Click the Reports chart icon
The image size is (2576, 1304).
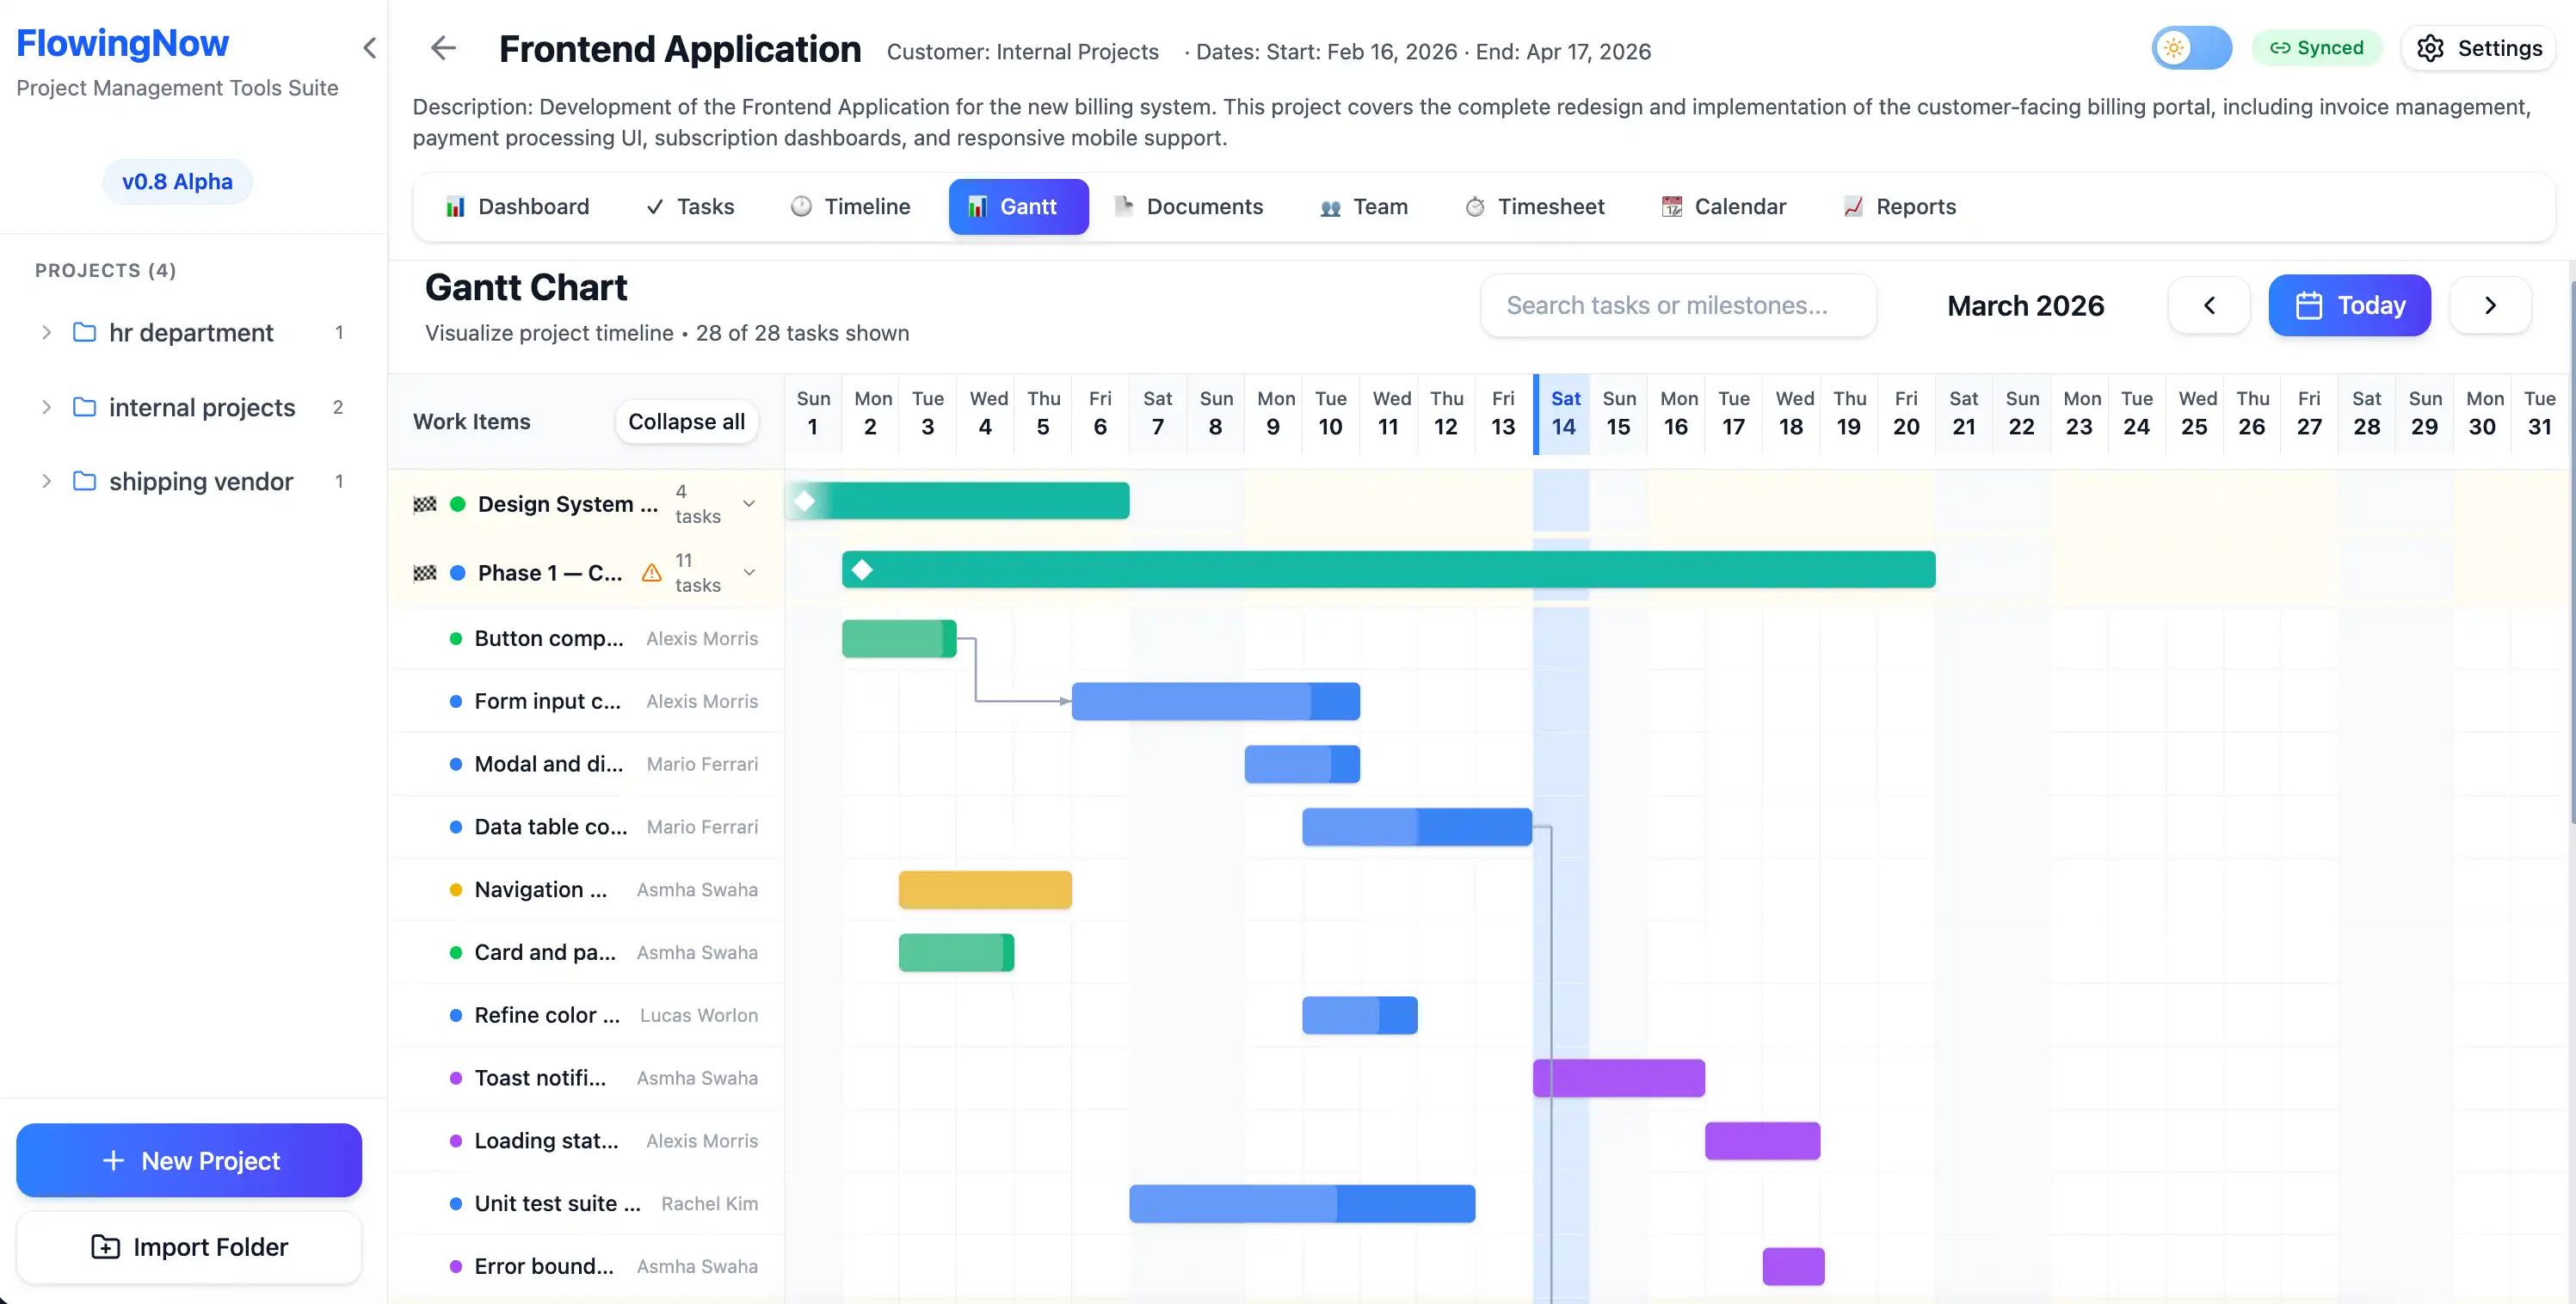1853,206
